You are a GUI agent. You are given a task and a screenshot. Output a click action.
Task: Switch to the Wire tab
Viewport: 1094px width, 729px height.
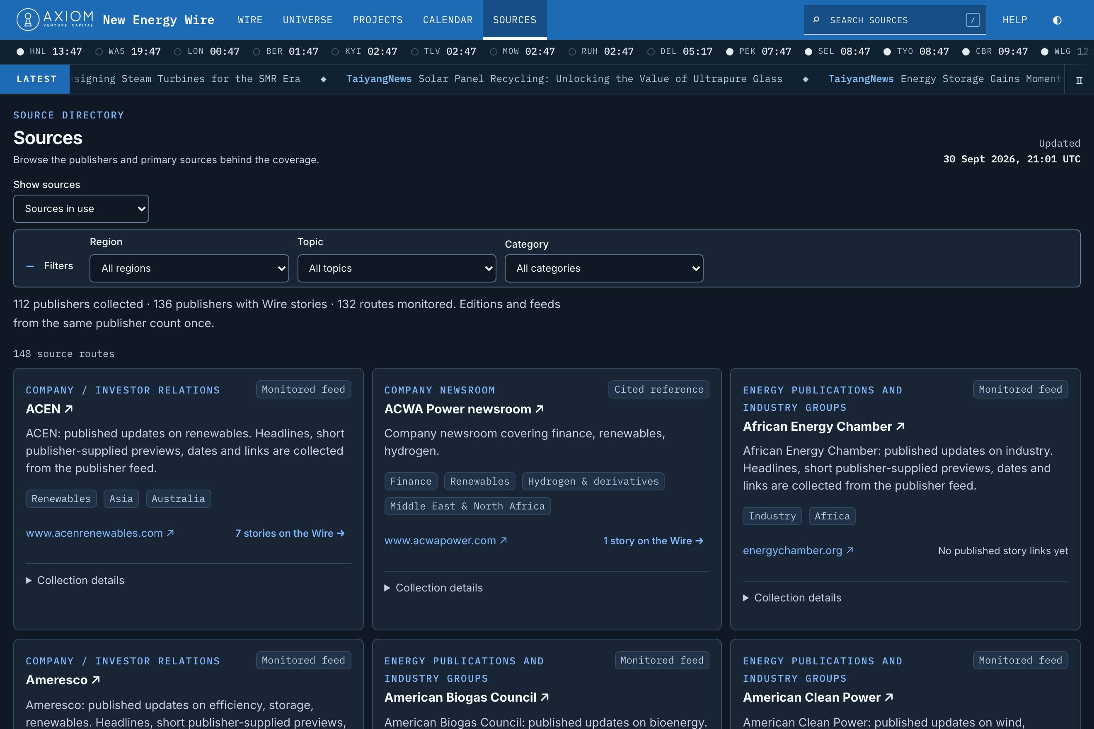tap(250, 20)
